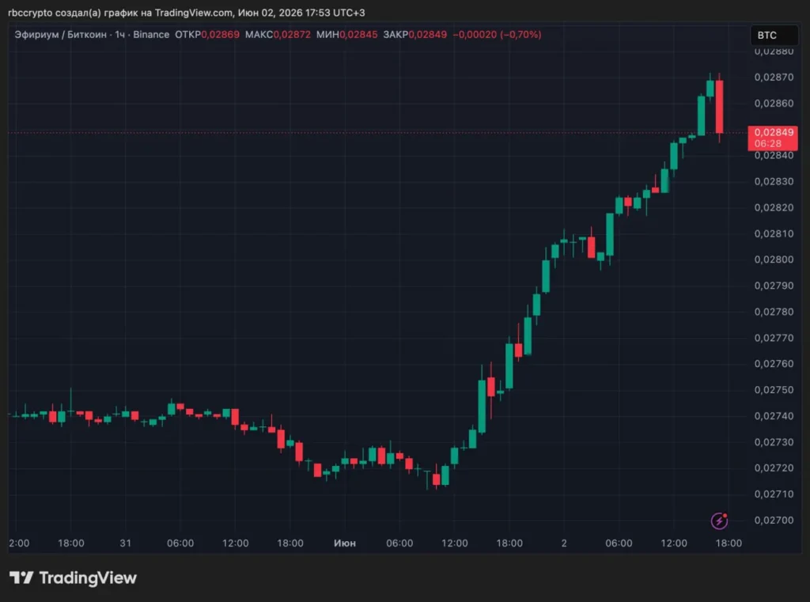Click the rbccrypto chart attribution text
The image size is (810, 602).
(x=187, y=13)
